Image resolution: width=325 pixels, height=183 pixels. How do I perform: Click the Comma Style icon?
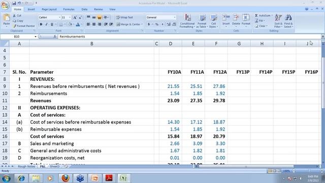tap(162, 24)
